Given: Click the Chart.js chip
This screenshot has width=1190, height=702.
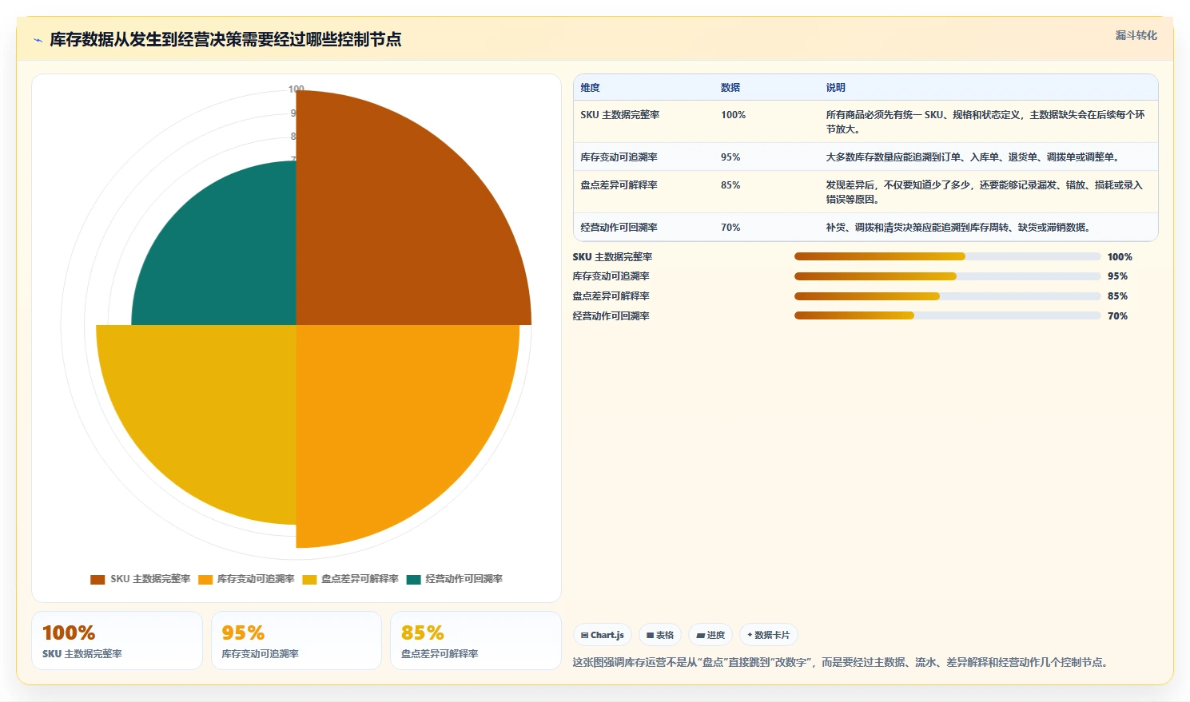Looking at the screenshot, I should tap(603, 635).
